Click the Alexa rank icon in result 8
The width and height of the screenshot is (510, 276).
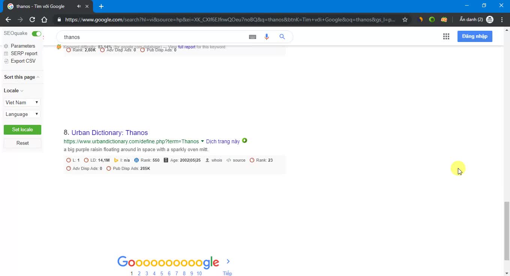[x=136, y=160]
